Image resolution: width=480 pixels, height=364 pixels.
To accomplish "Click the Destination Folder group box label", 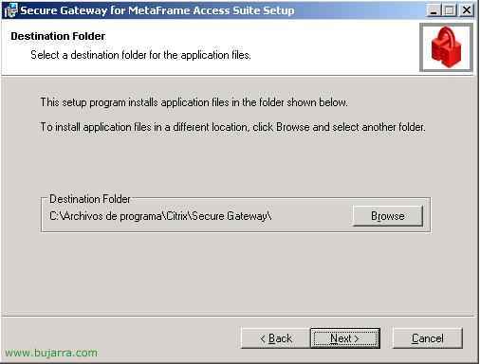I will point(90,199).
